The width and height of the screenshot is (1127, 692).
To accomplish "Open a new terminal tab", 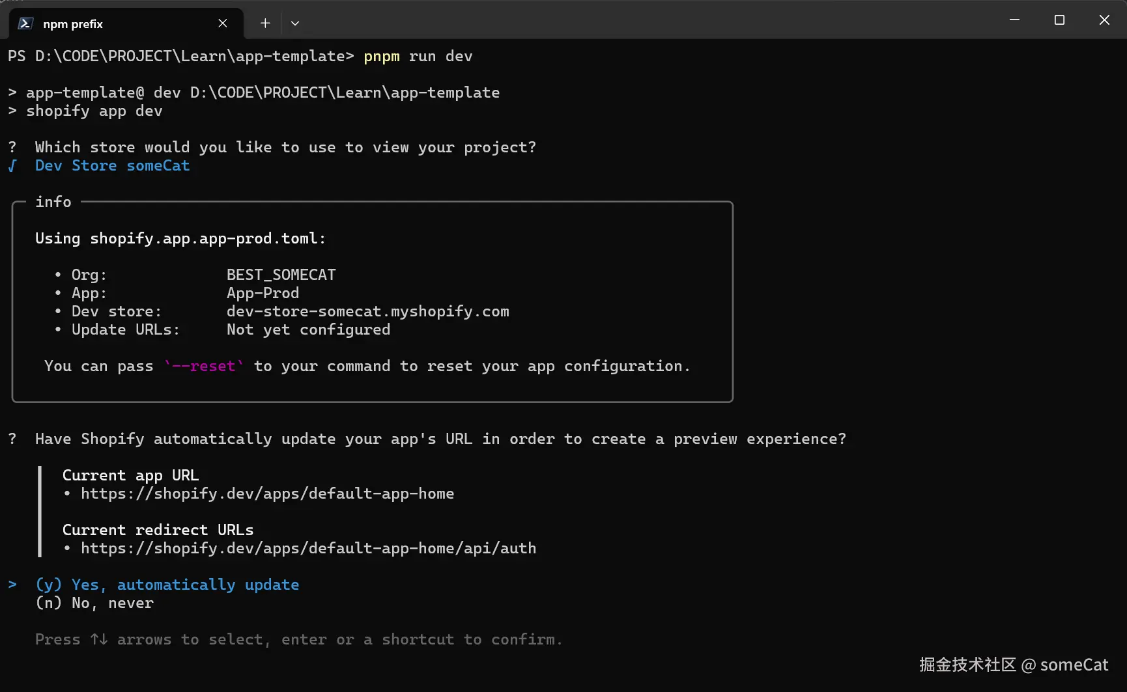I will (x=265, y=23).
